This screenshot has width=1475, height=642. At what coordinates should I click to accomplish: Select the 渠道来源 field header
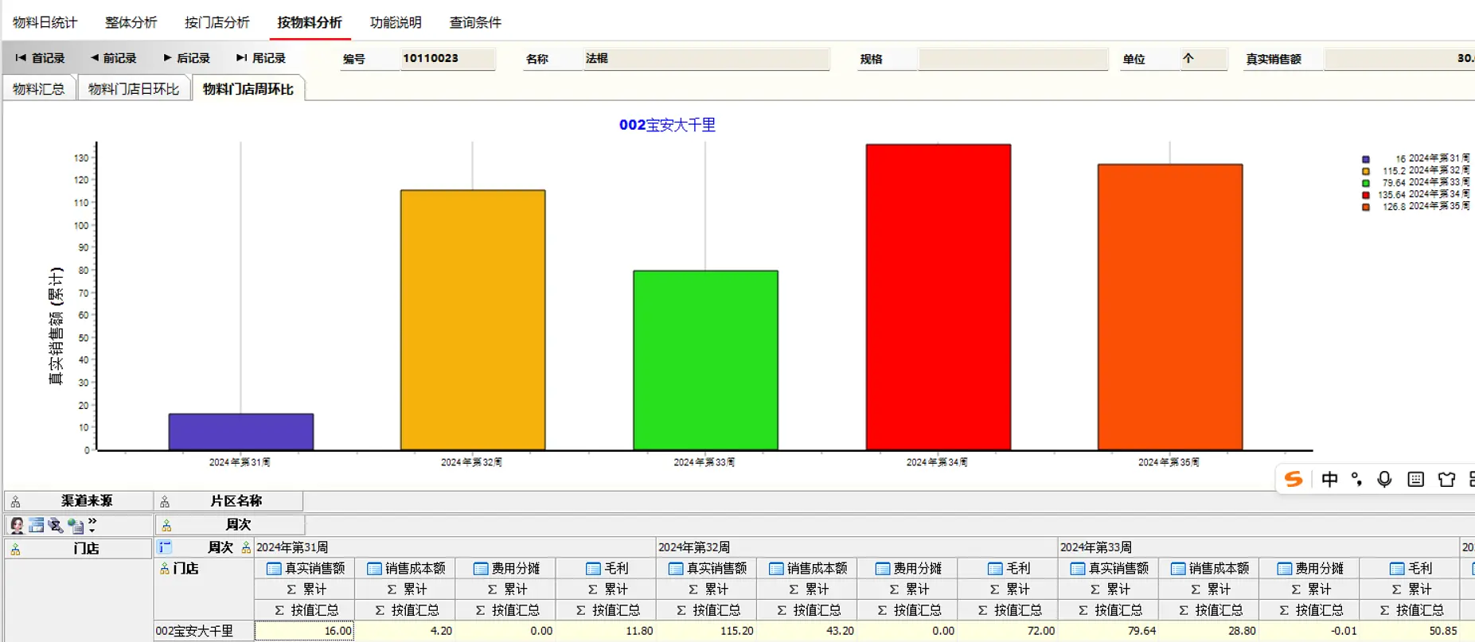[79, 500]
